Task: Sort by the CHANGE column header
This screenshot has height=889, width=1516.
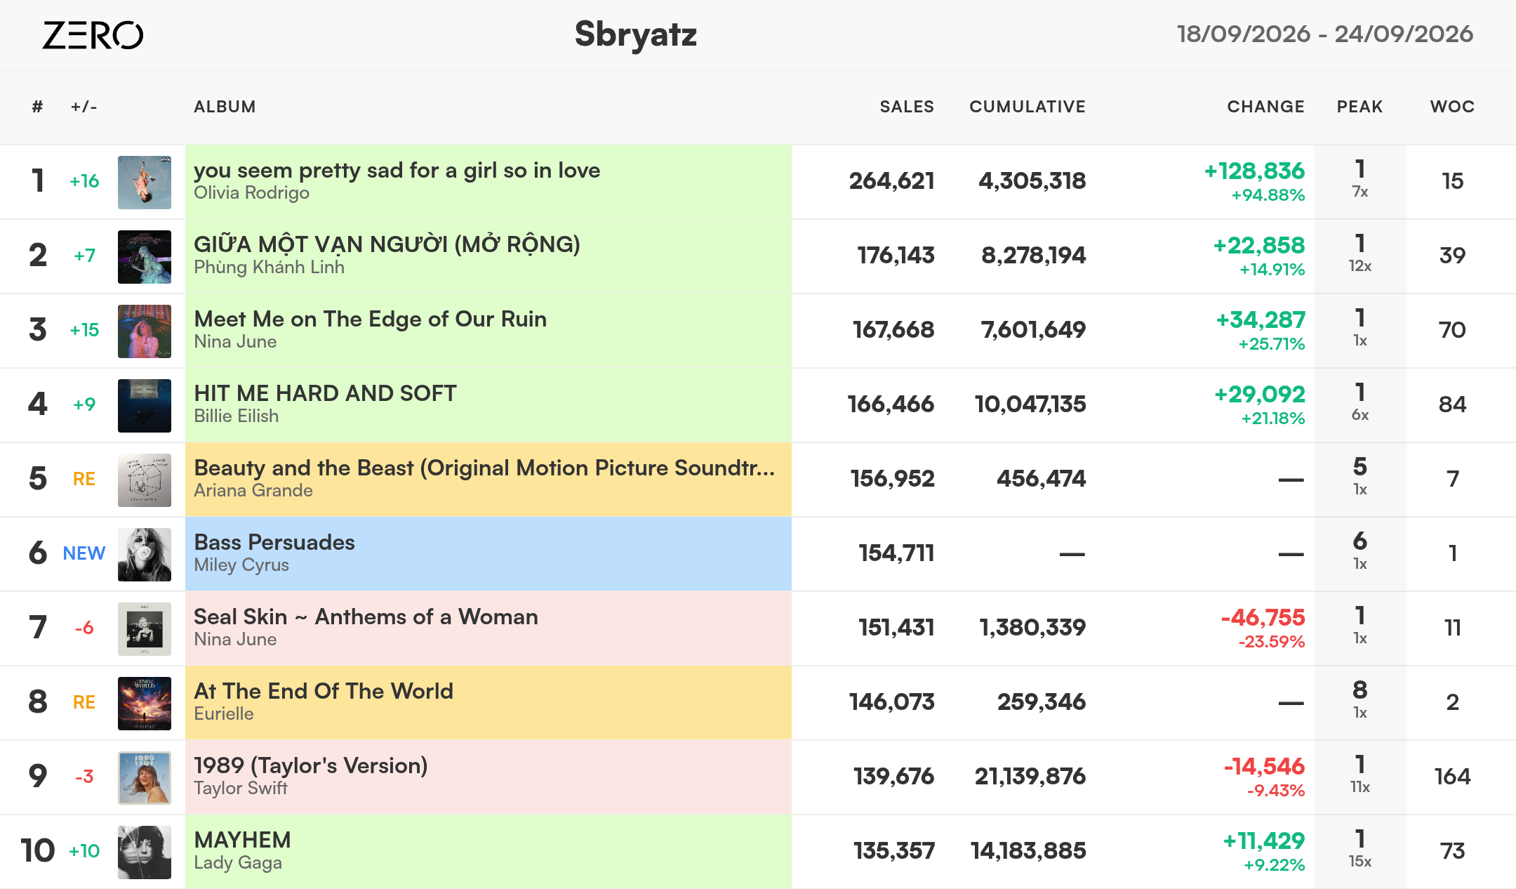Action: point(1265,107)
